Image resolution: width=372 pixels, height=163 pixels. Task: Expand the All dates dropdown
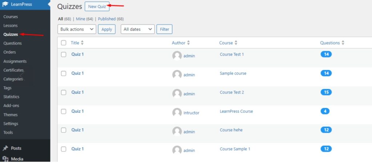(x=137, y=29)
